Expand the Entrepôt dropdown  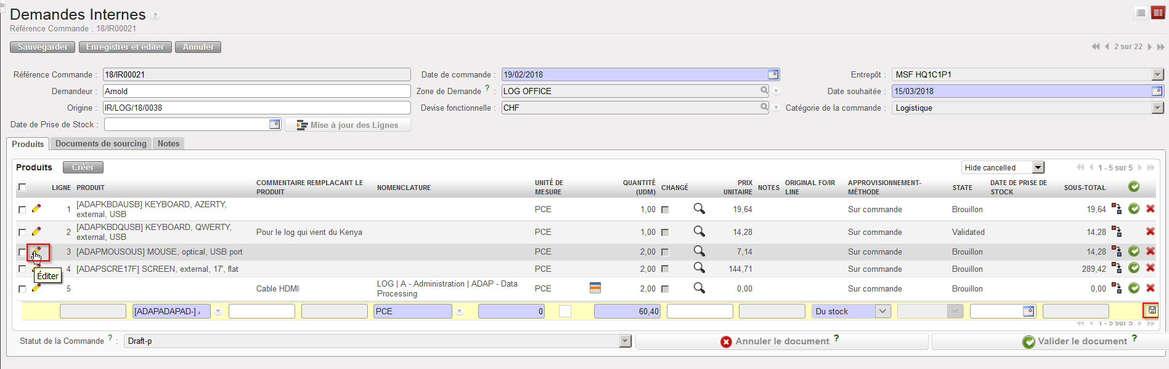1157,74
